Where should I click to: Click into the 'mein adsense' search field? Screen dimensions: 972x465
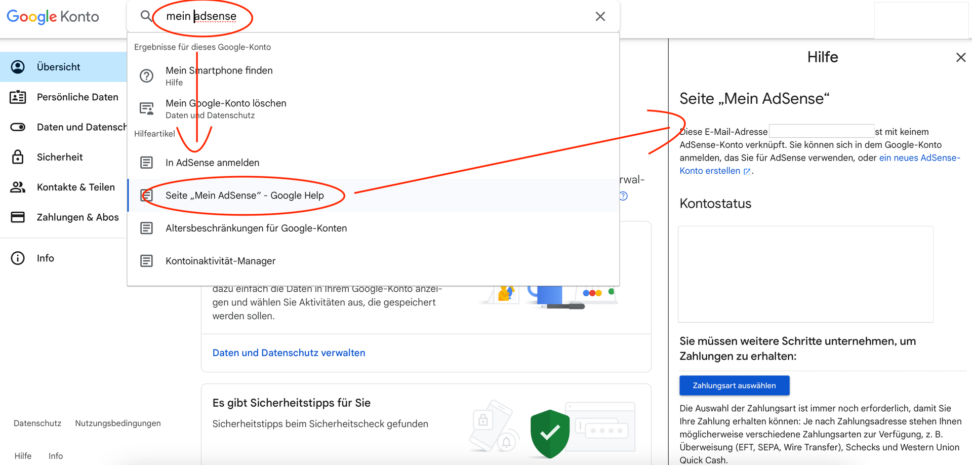pyautogui.click(x=354, y=16)
